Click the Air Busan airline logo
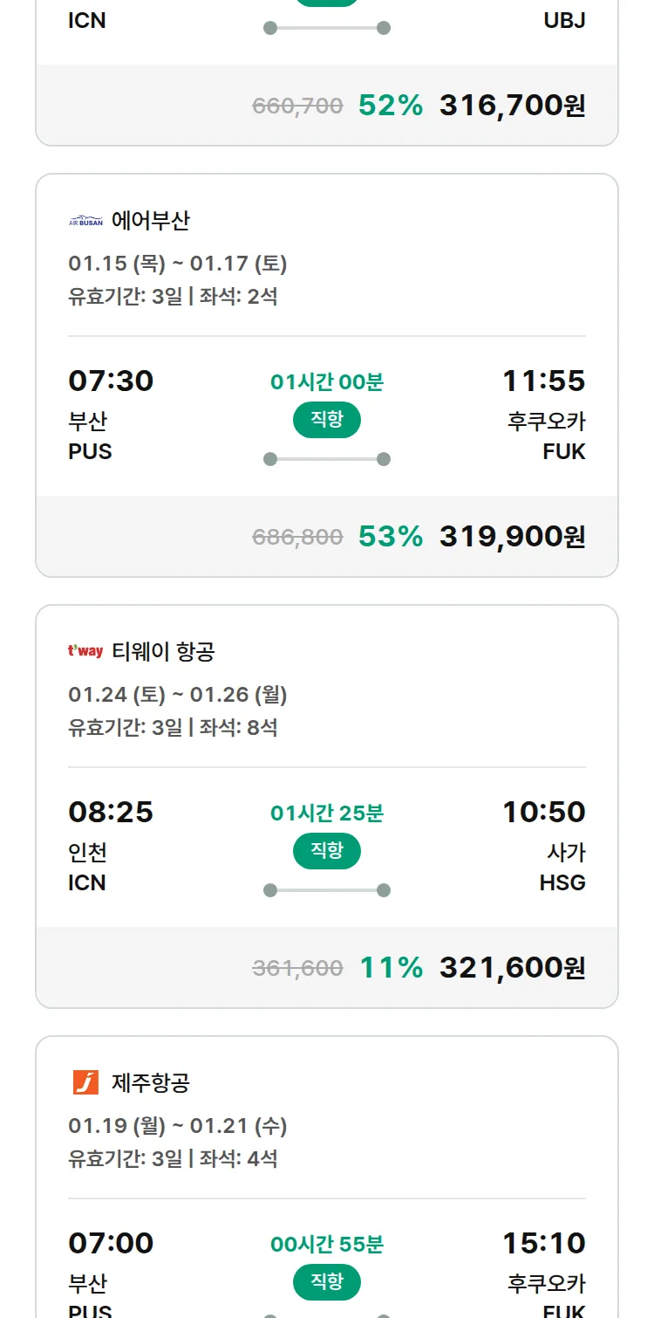The height and width of the screenshot is (1318, 654). (x=85, y=221)
